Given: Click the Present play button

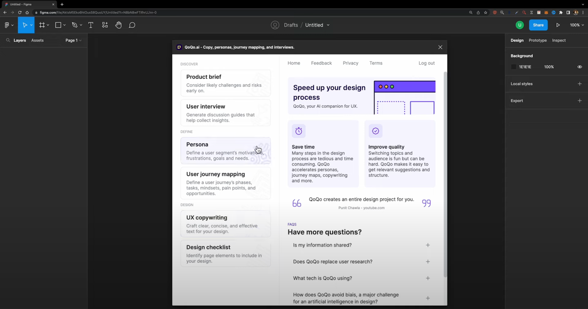Looking at the screenshot, I should [x=558, y=25].
